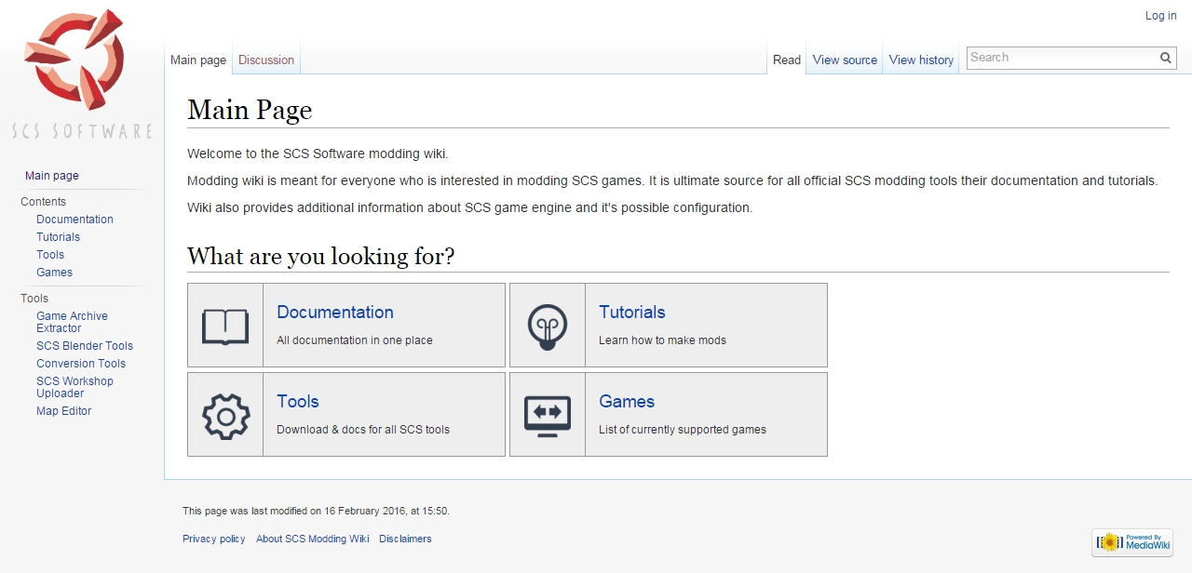Select the Read tab

(787, 60)
